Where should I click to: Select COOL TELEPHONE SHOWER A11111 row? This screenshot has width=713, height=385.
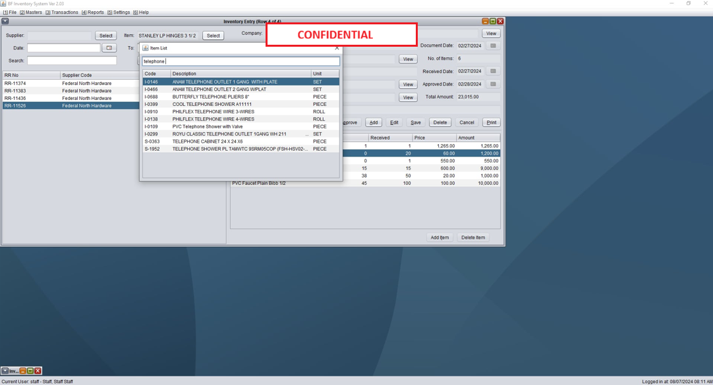[241, 104]
